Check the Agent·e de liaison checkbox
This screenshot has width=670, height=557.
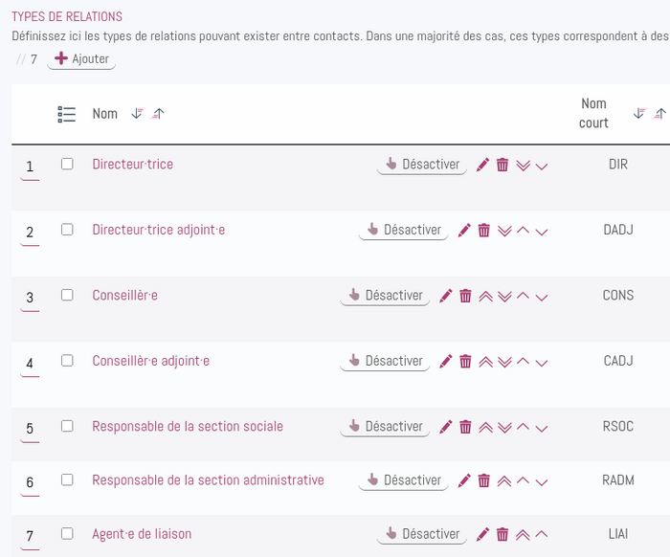point(67,533)
